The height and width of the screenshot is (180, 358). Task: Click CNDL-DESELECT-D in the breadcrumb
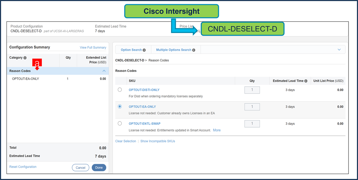tap(130, 60)
